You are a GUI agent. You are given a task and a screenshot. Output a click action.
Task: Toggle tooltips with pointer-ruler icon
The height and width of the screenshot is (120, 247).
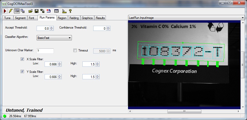(64, 11)
